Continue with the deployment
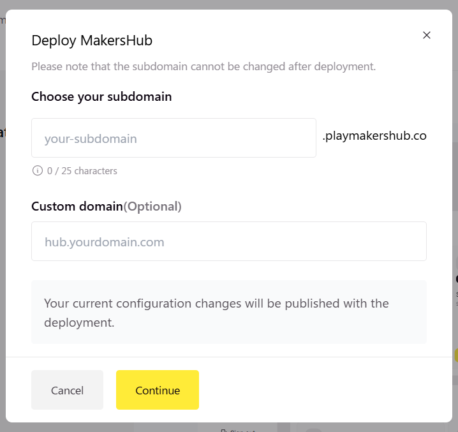458x432 pixels. click(158, 390)
